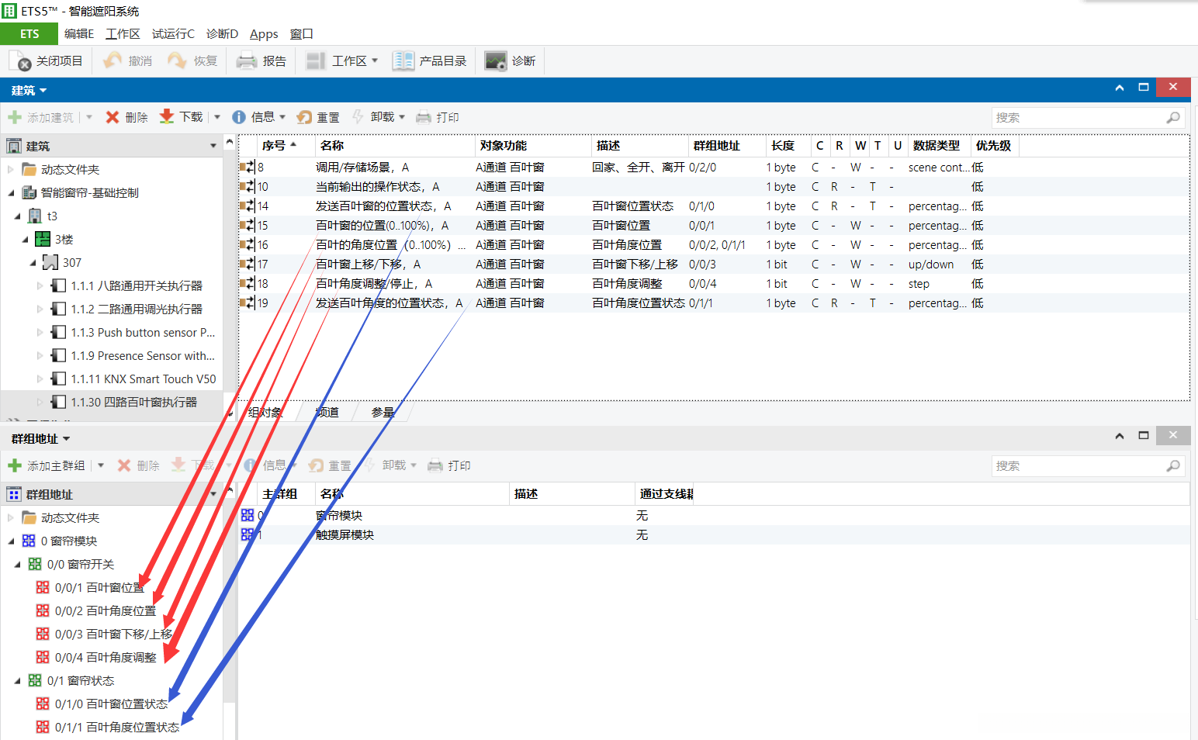Switch to the 频道 tab
Image resolution: width=1198 pixels, height=740 pixels.
[x=327, y=412]
